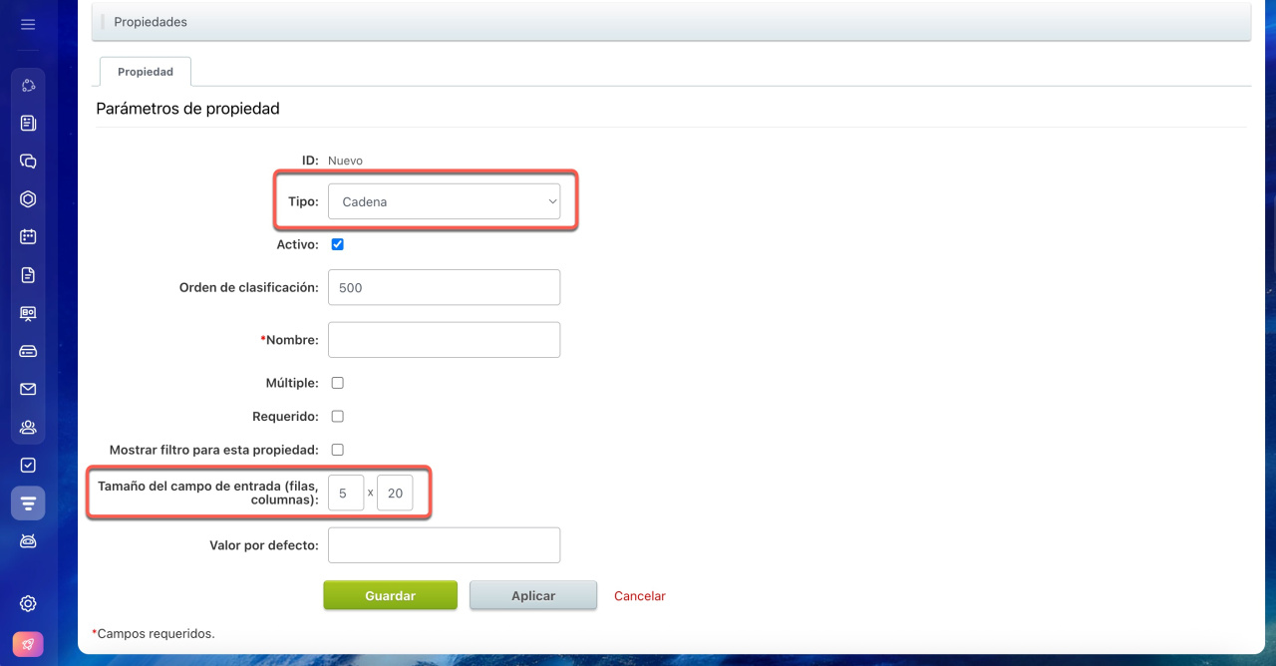Click the envelope mail icon

28,389
